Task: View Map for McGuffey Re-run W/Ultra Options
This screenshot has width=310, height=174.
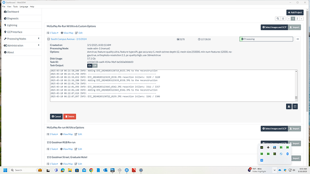Action: [66, 134]
